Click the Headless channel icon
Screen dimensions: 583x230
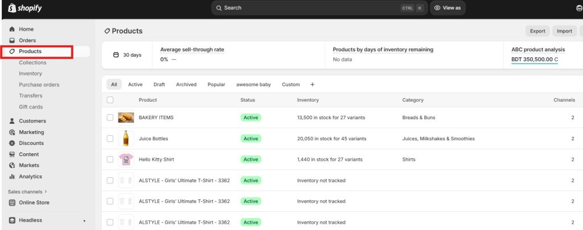[12, 220]
